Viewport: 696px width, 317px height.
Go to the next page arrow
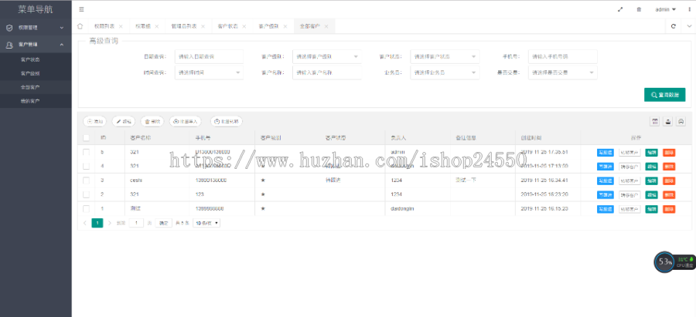pyautogui.click(x=110, y=223)
